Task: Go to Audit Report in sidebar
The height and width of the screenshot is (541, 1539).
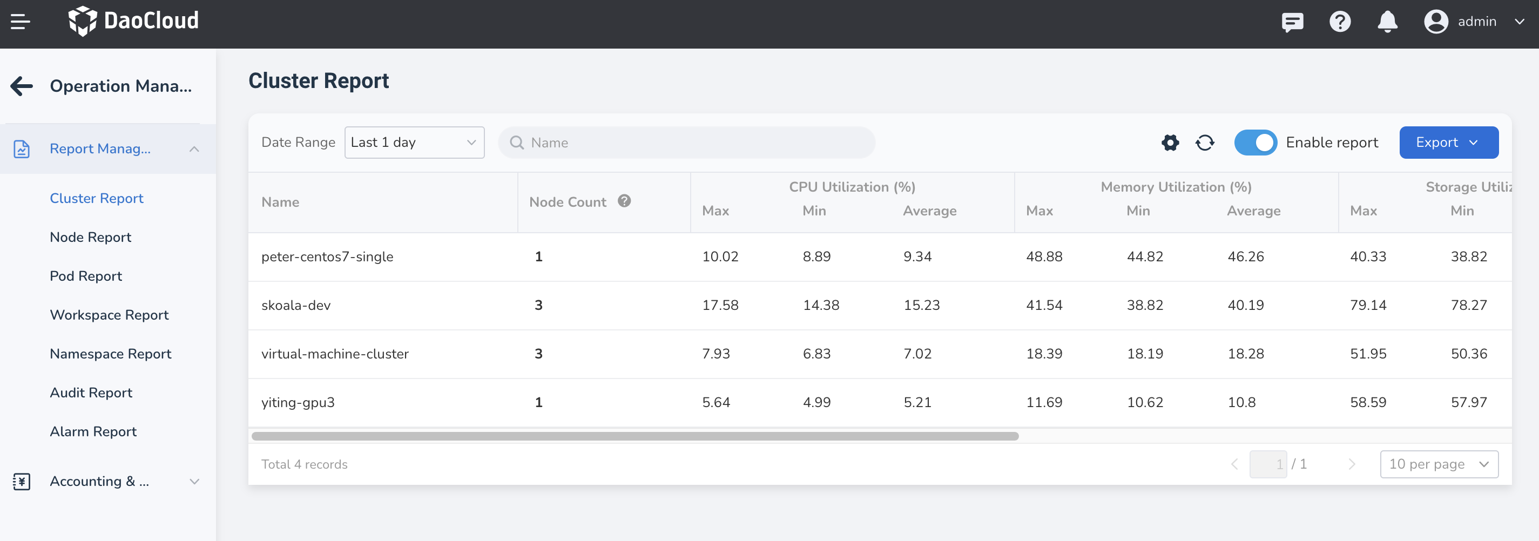Action: pos(91,393)
